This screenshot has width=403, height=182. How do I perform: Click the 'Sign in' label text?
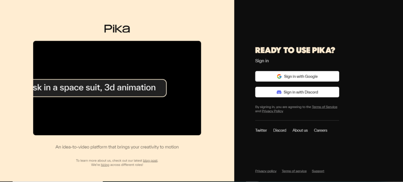[262, 61]
